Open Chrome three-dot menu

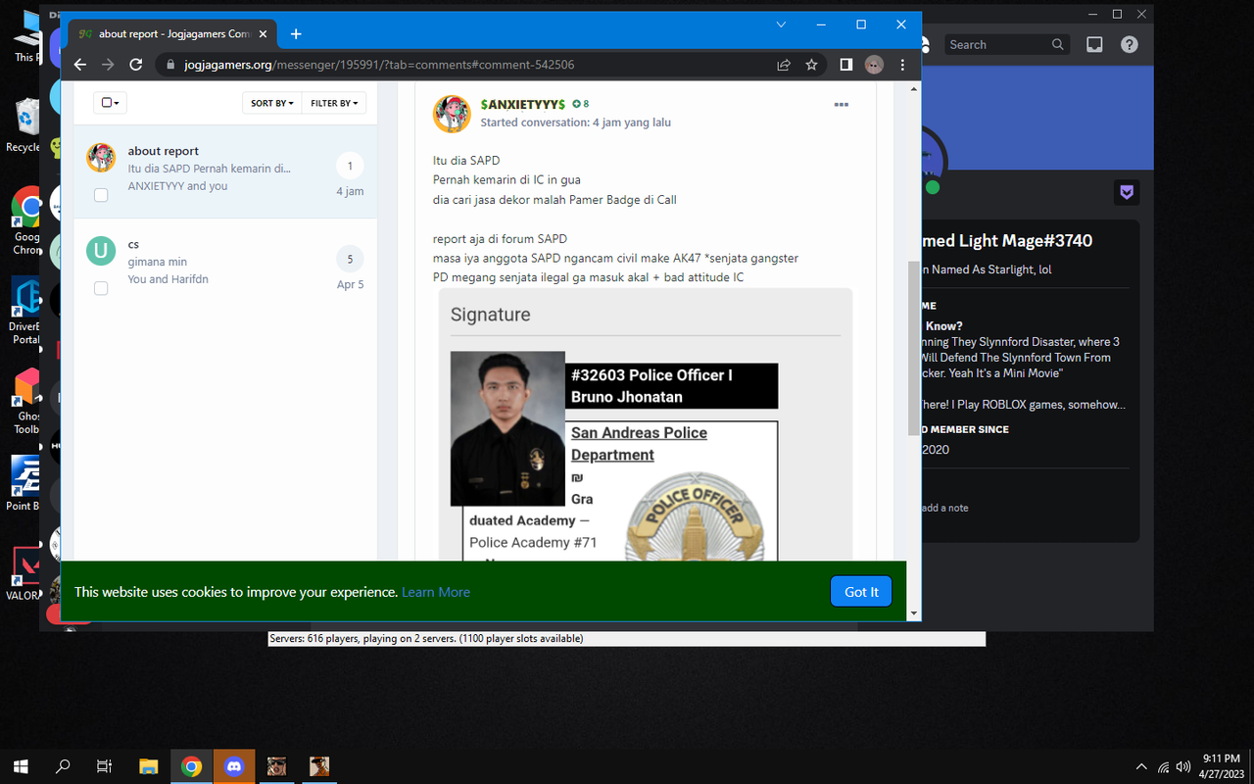click(902, 65)
